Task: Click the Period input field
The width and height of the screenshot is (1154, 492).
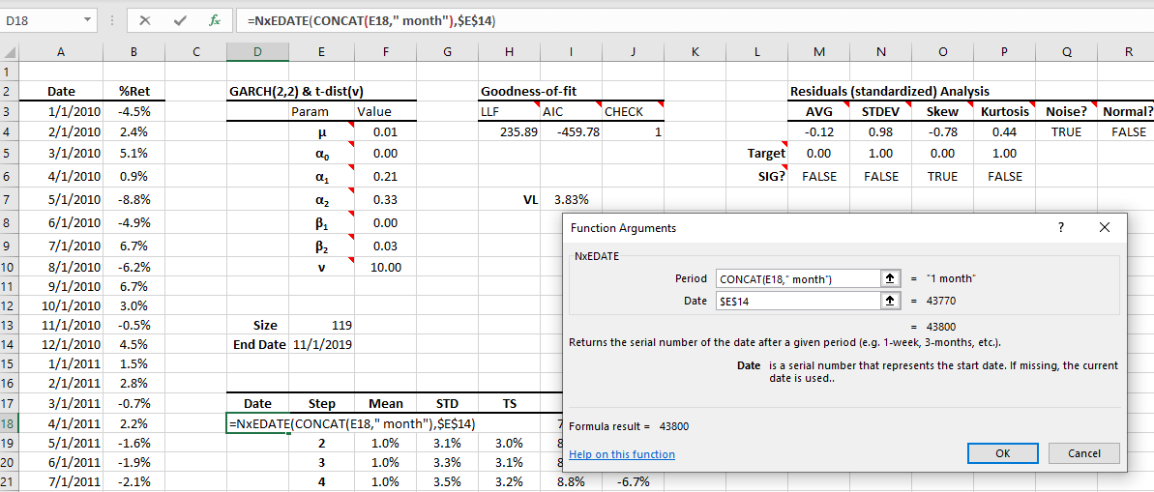Action: 796,278
